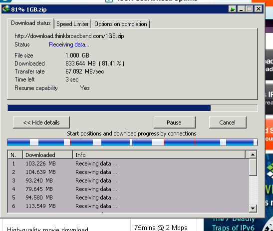Switch to Options on completion tab
Viewport: 273px width, 231px height.
pos(121,24)
